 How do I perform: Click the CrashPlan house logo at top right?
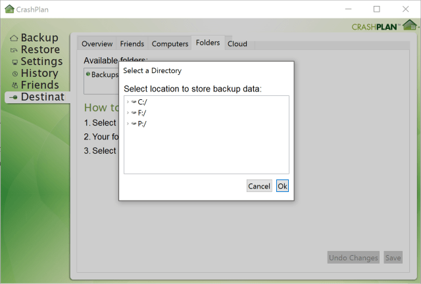409,25
